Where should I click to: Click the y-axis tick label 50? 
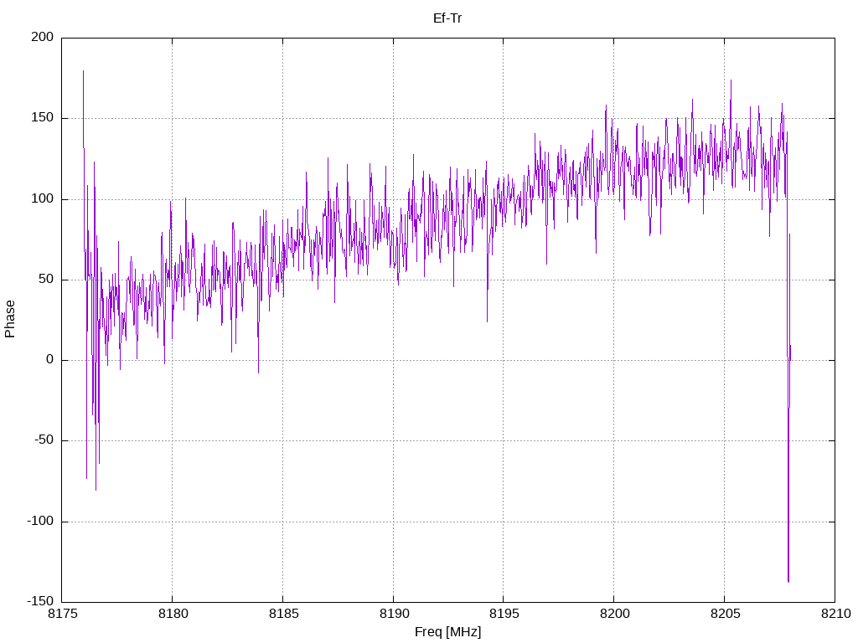46,279
